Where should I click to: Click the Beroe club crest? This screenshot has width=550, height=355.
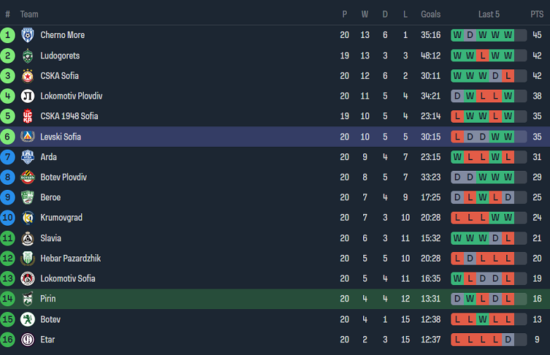[28, 198]
